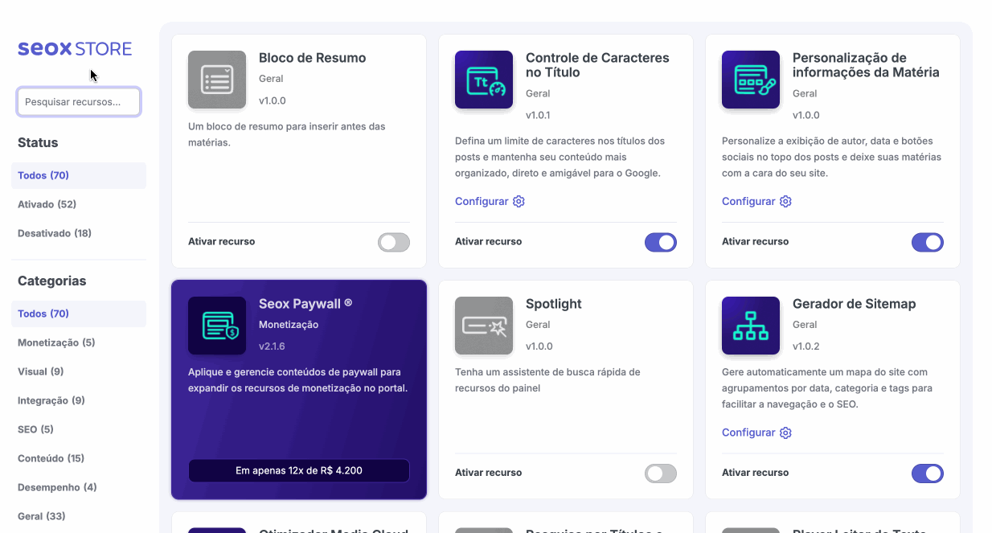Click the Gerador de Sitemap title
This screenshot has width=992, height=533.
click(x=854, y=304)
